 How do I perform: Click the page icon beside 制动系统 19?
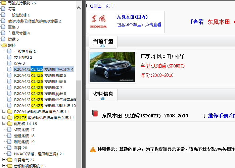pos(9,142)
